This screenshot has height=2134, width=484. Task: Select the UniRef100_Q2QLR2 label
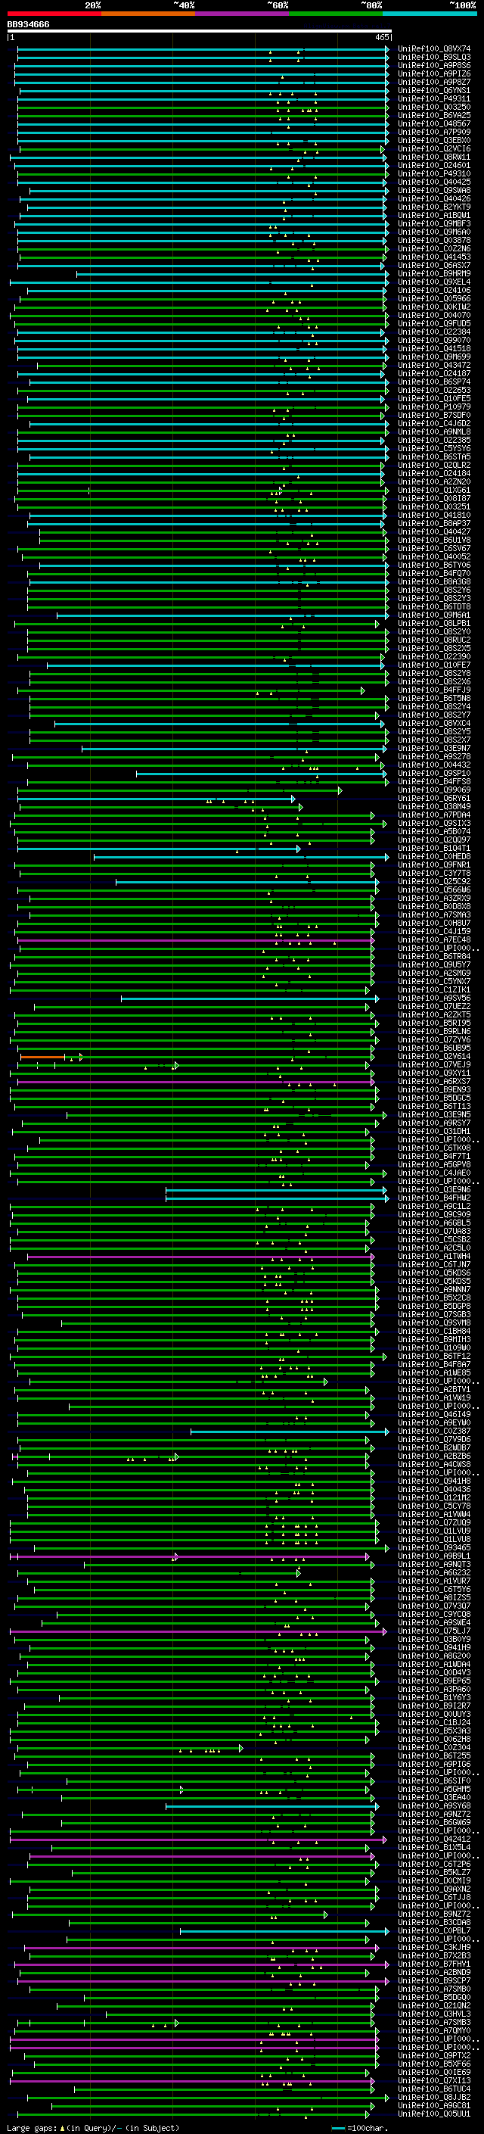coord(434,466)
